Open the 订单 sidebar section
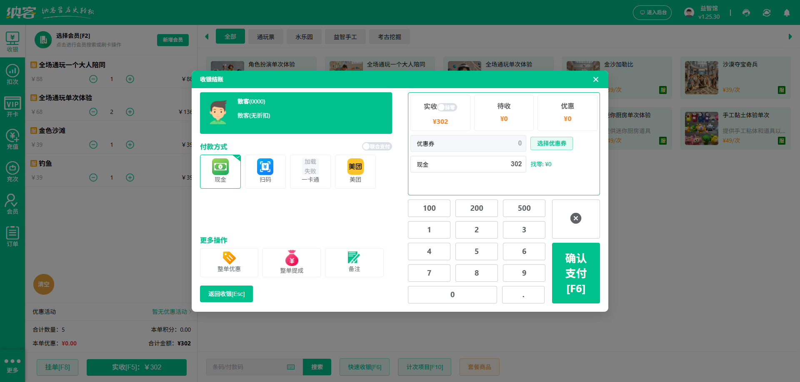Screen dimensions: 800x382 coord(12,236)
